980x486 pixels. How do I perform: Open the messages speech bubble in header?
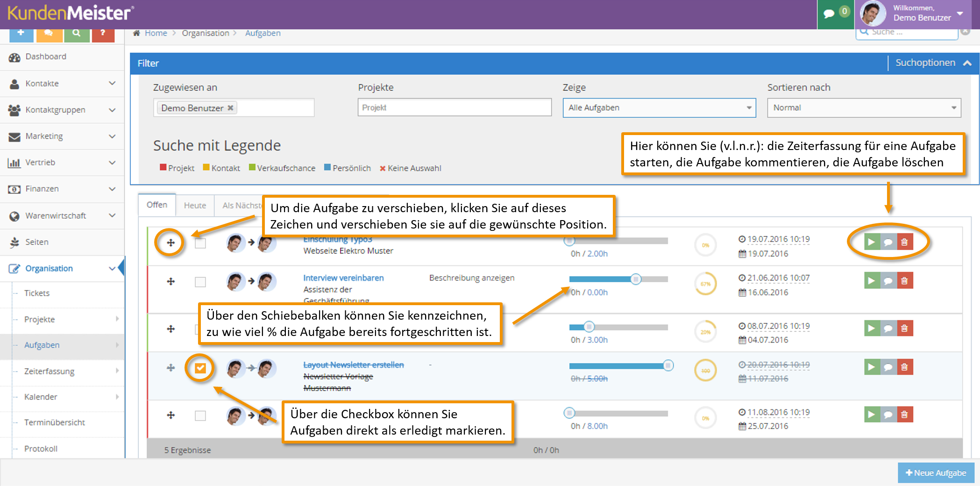pos(829,13)
